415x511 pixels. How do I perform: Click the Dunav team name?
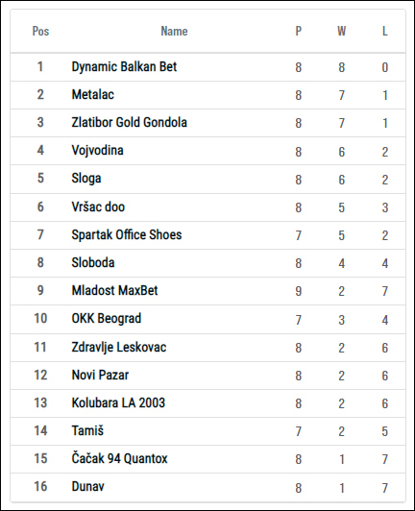pyautogui.click(x=88, y=487)
